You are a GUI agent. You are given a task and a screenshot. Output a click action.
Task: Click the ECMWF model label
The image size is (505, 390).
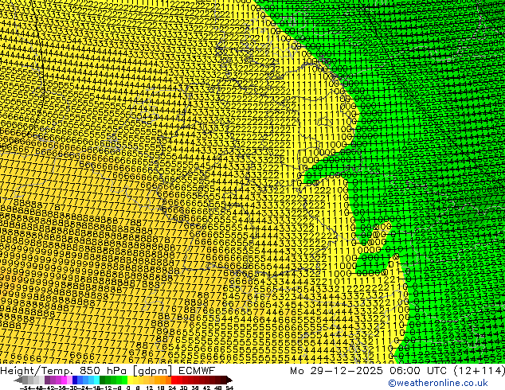pos(197,371)
